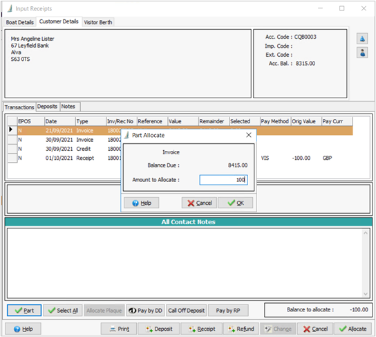Click the Allocate button at bottom right
Viewport: 376px width, 337px height.
point(352,329)
